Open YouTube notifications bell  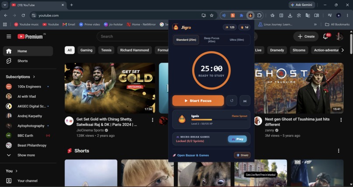pos(326,36)
